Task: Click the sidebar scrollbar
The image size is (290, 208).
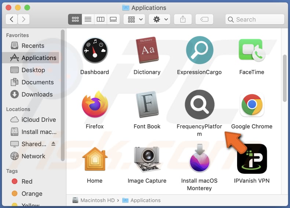Action: click(63, 95)
